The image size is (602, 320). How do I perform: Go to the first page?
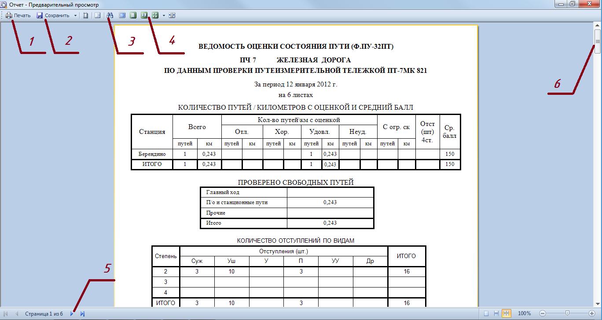pos(6,314)
